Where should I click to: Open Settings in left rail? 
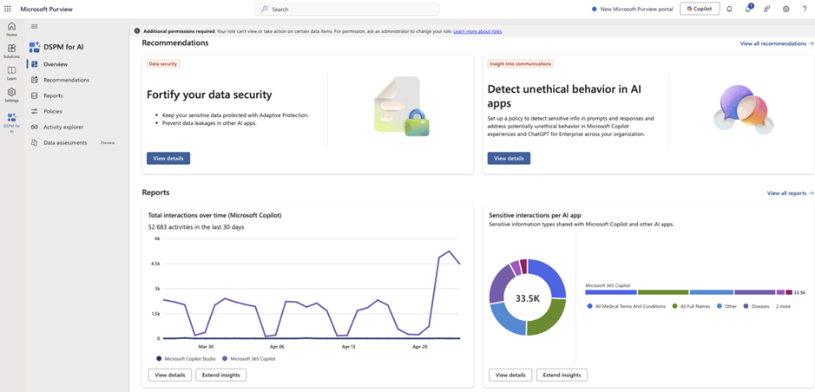(x=11, y=95)
